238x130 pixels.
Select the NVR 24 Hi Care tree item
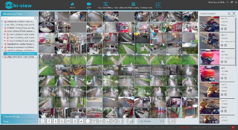tap(21, 57)
